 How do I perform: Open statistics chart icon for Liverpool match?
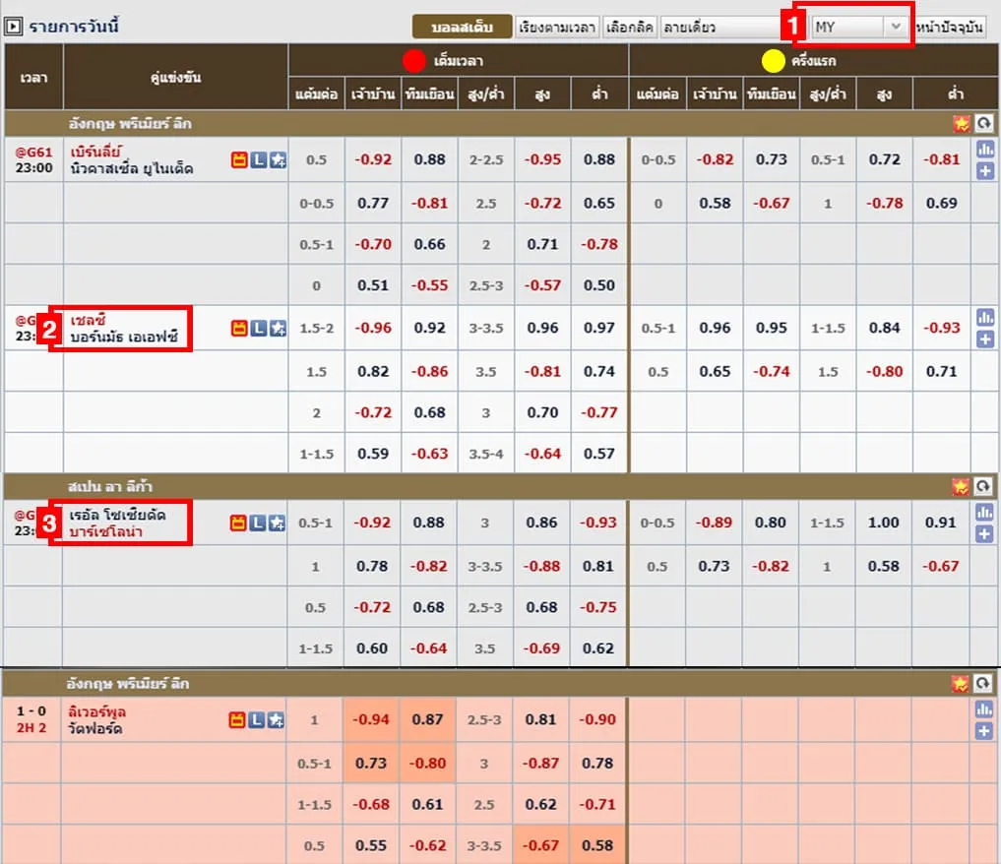coord(984,710)
